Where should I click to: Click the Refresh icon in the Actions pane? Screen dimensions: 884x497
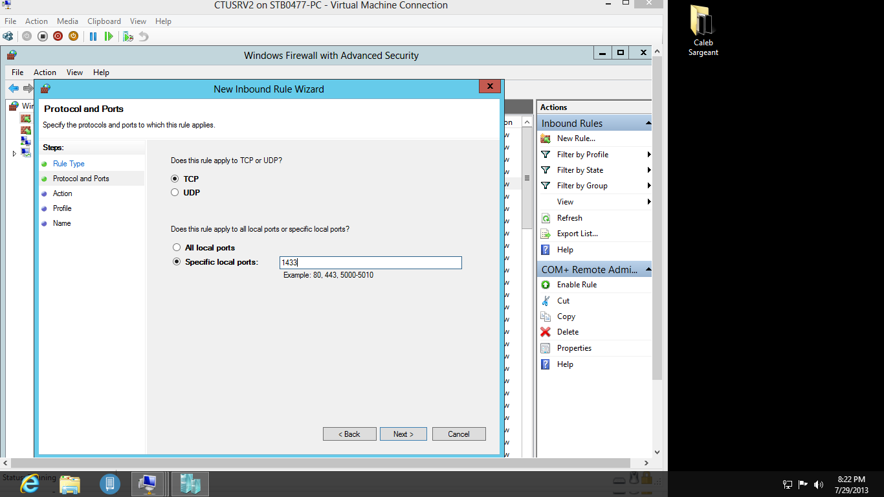click(546, 218)
